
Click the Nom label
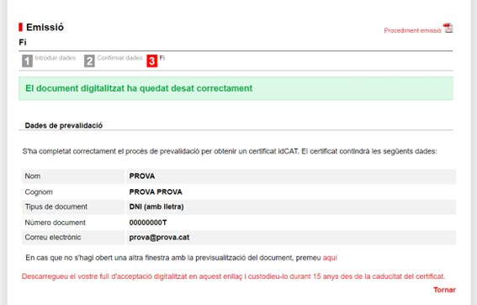(33, 176)
